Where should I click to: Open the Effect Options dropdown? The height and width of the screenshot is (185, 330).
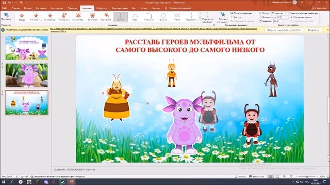(208, 17)
